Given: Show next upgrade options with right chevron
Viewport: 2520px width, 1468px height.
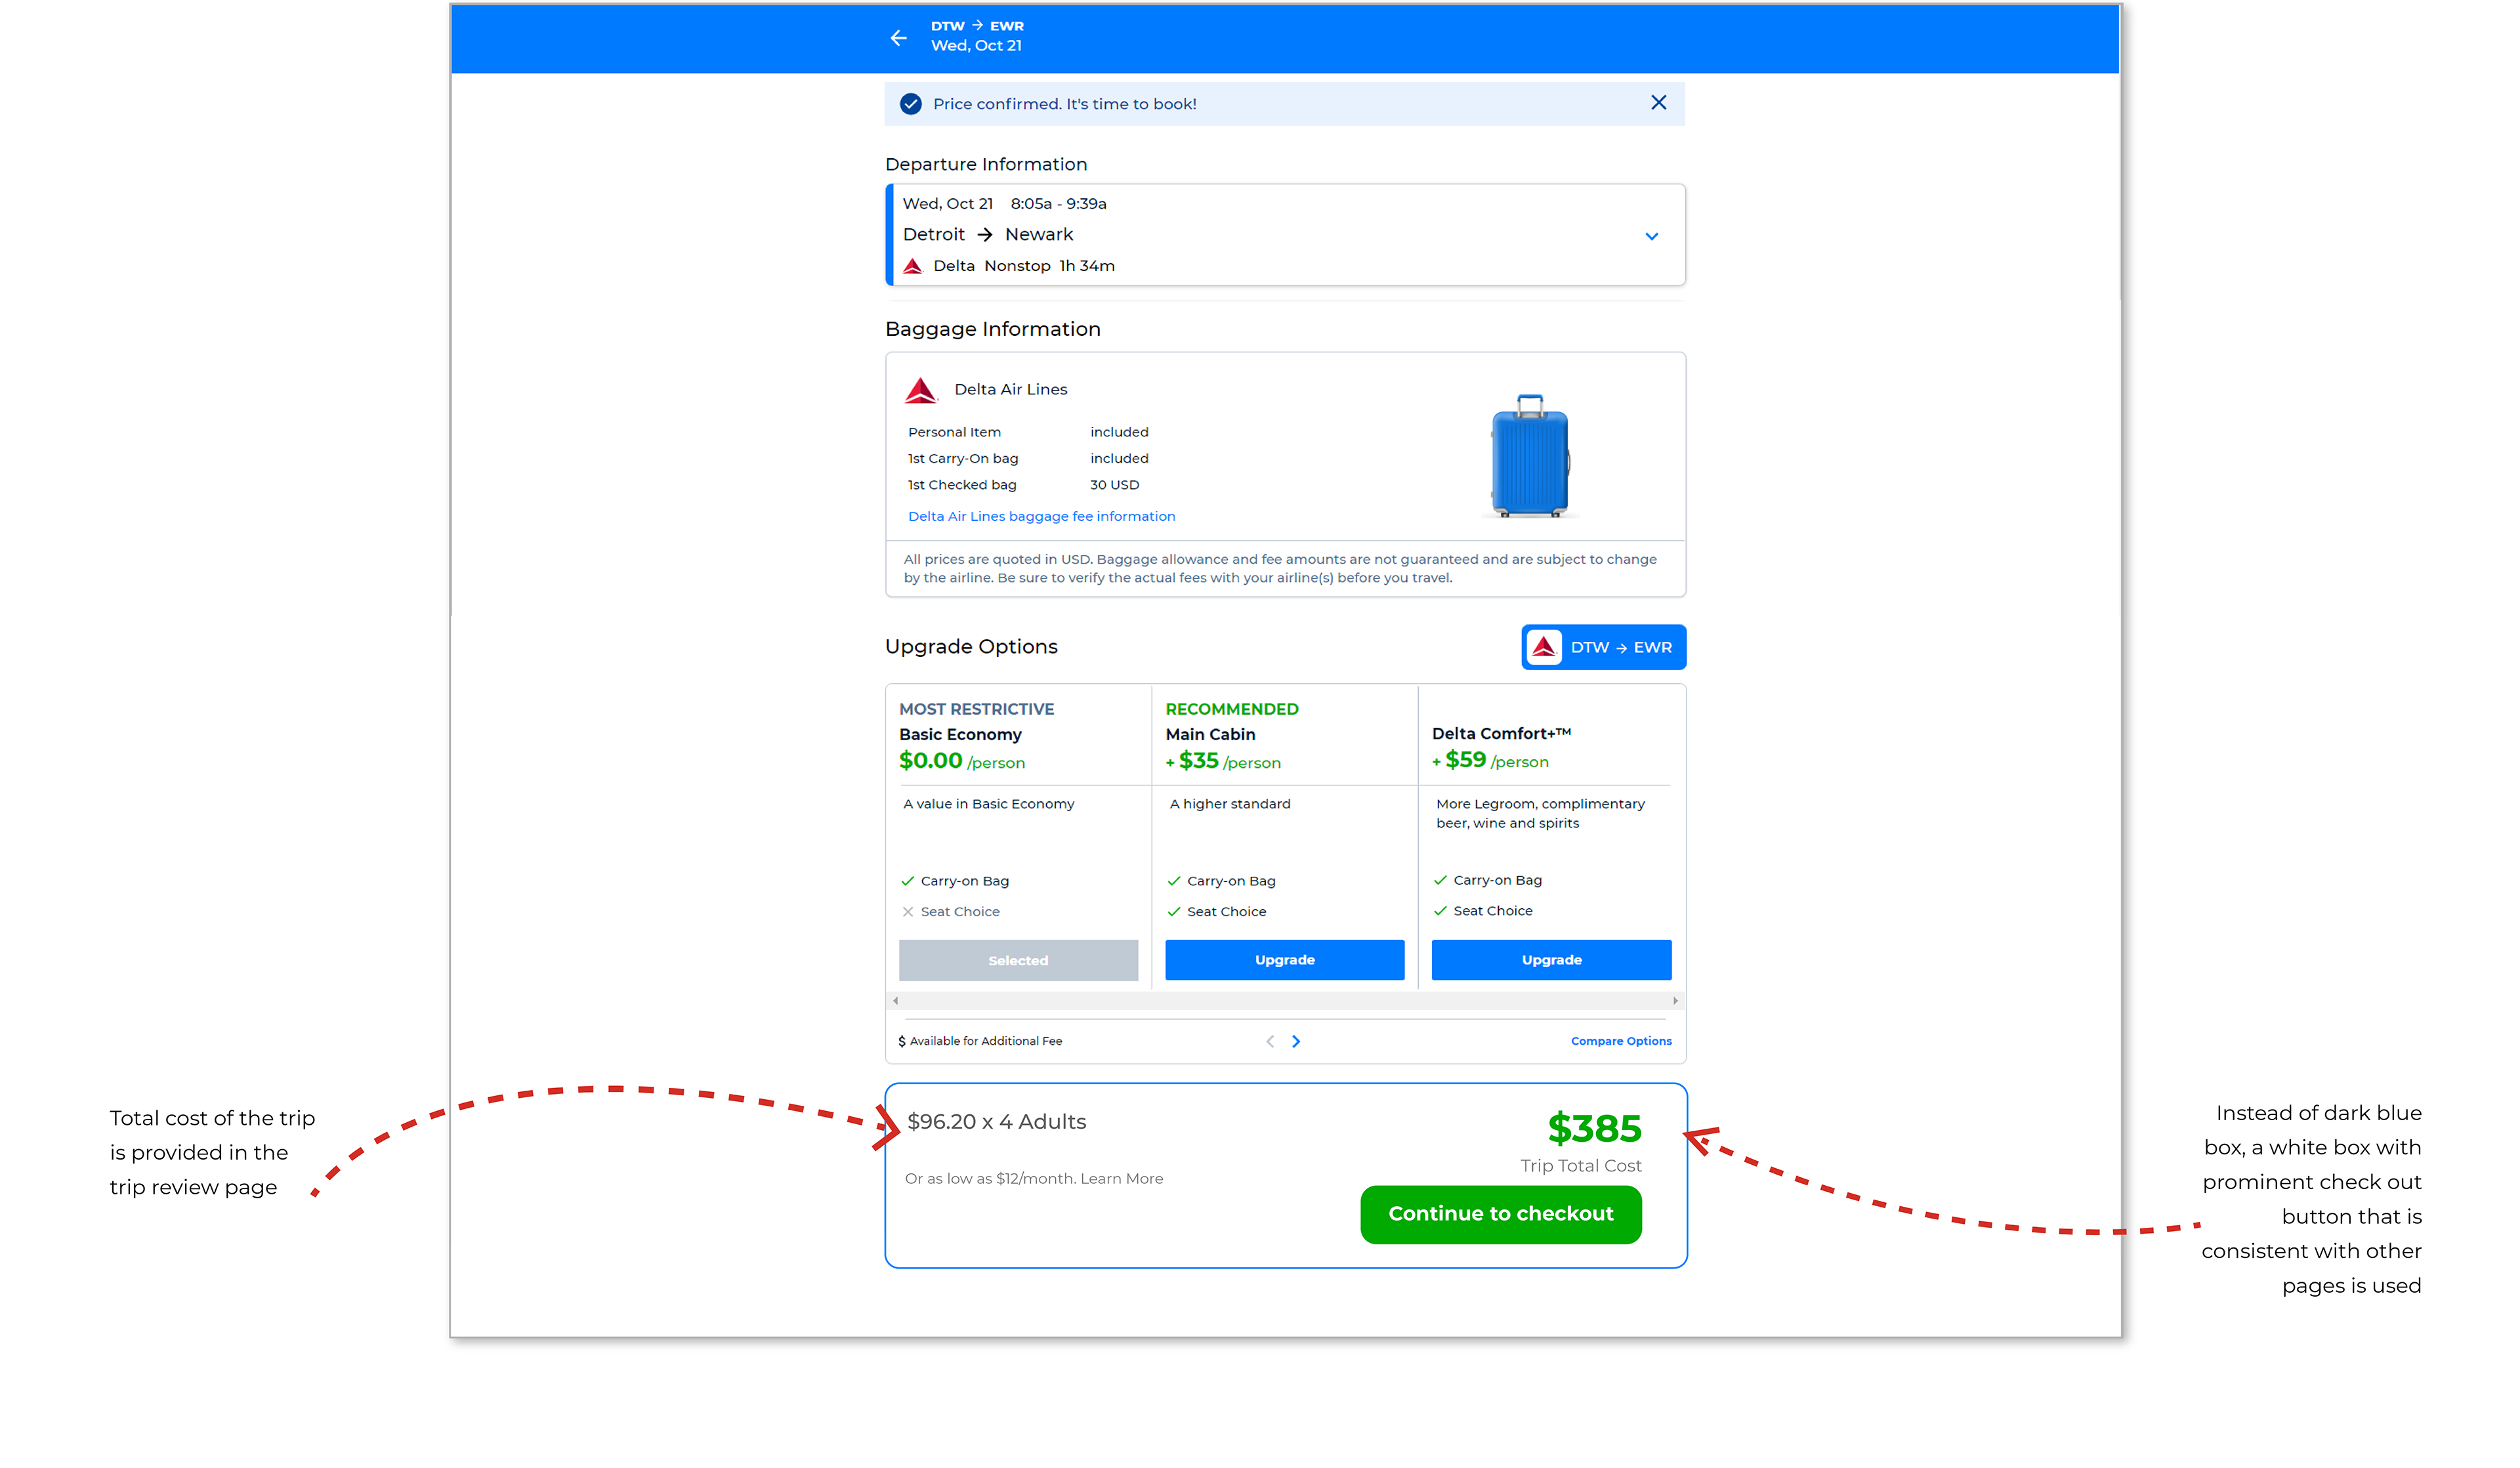Looking at the screenshot, I should tap(1296, 1041).
